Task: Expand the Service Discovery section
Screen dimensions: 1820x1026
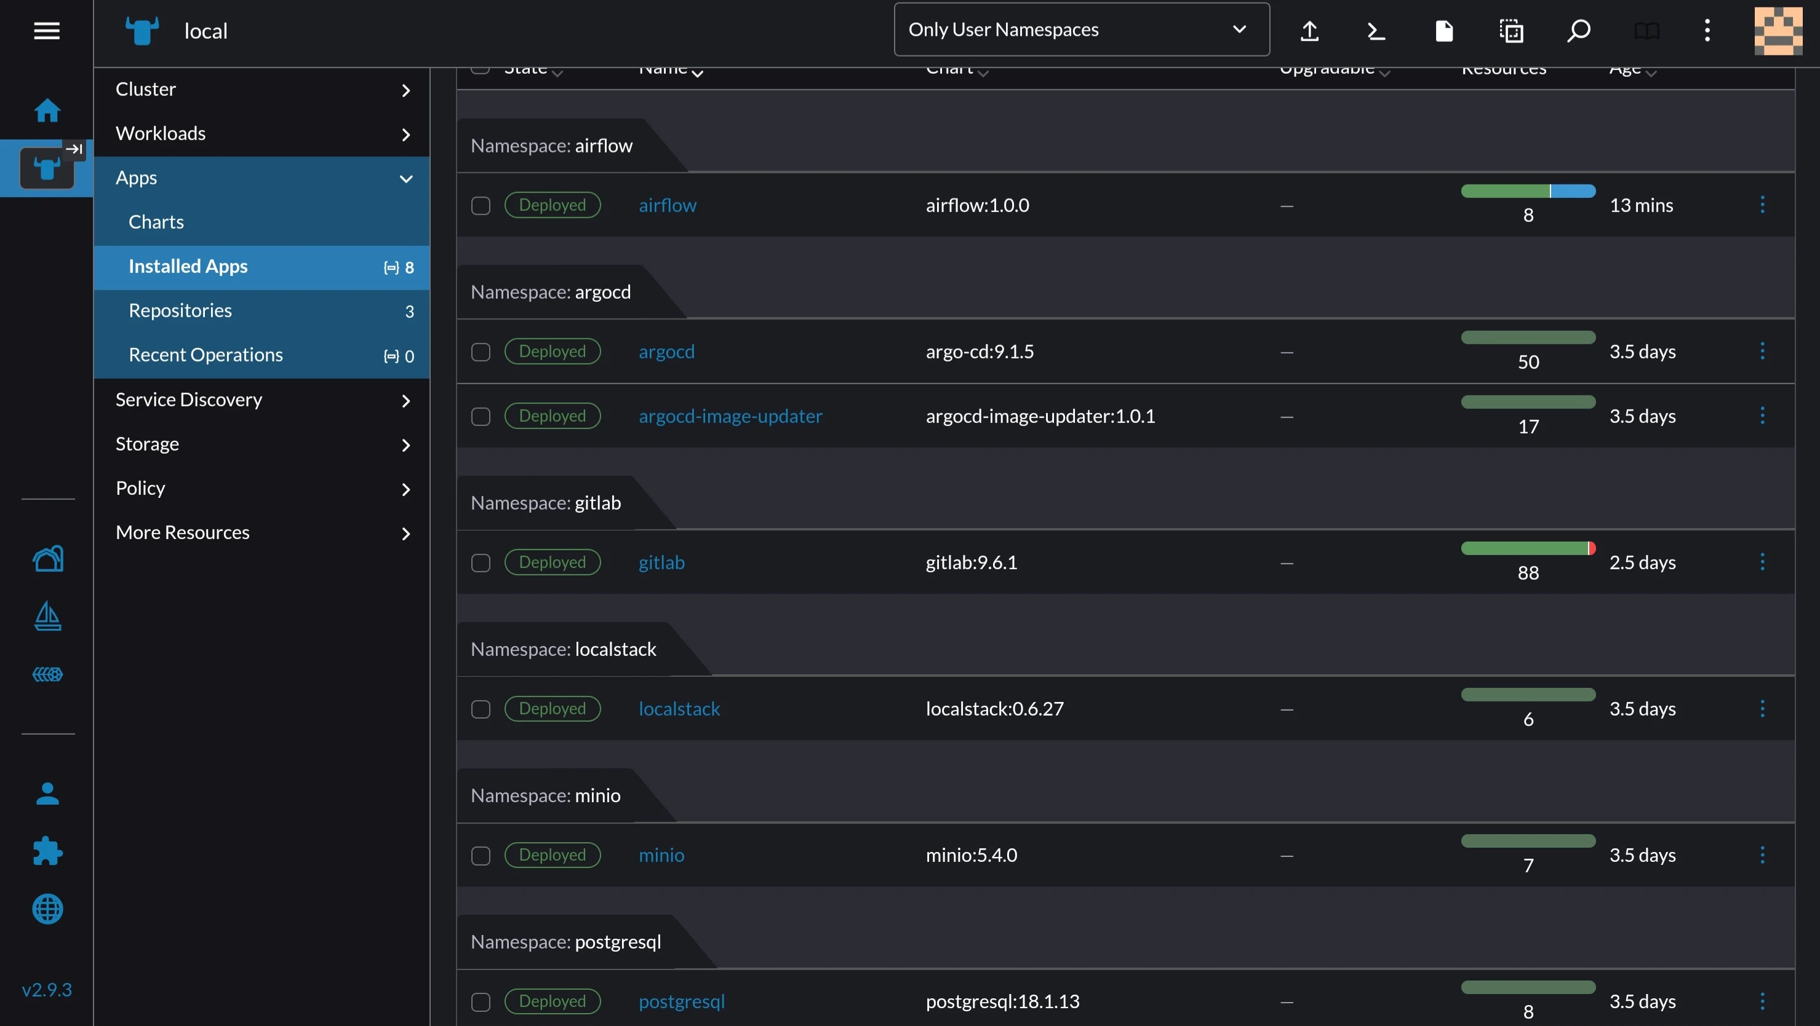Action: coord(261,400)
